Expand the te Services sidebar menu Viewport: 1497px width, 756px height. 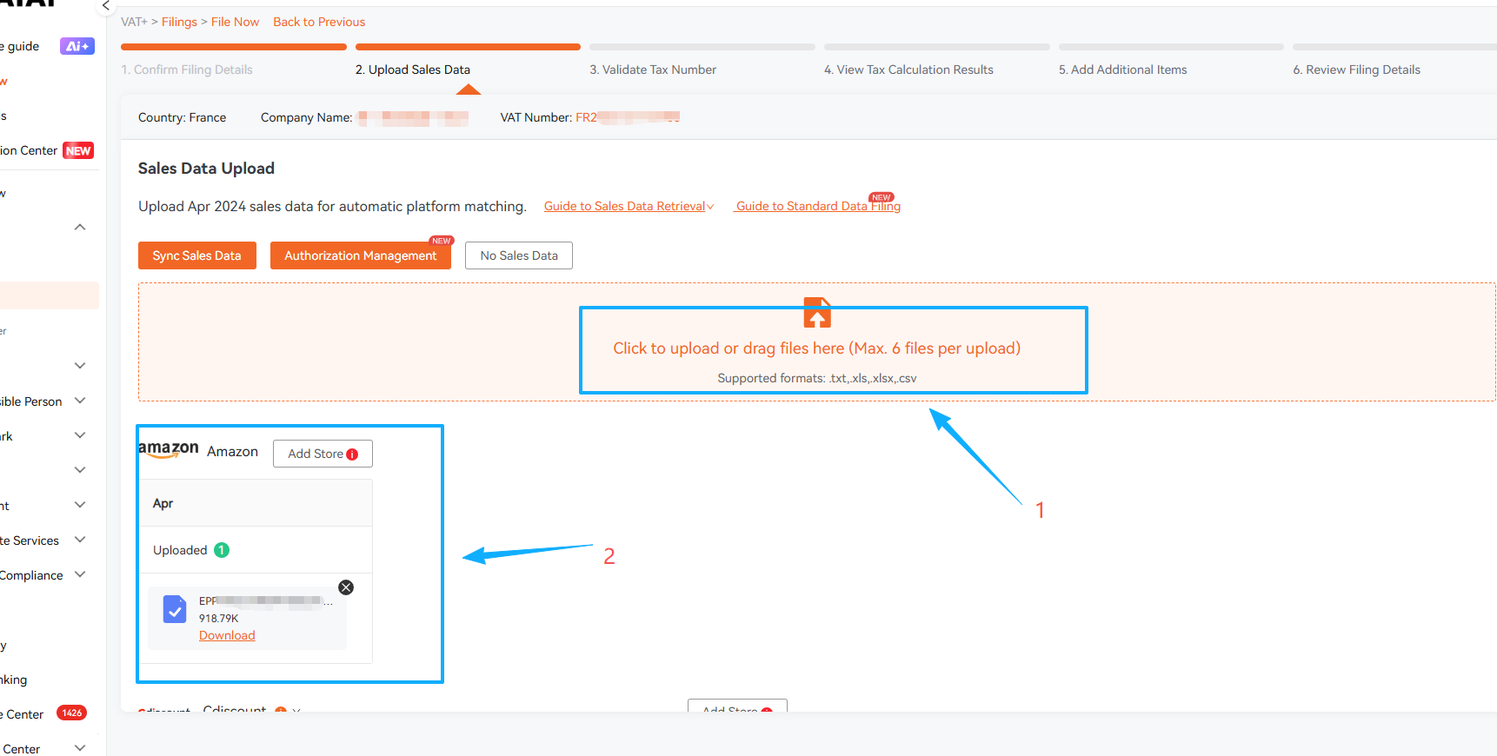point(80,540)
